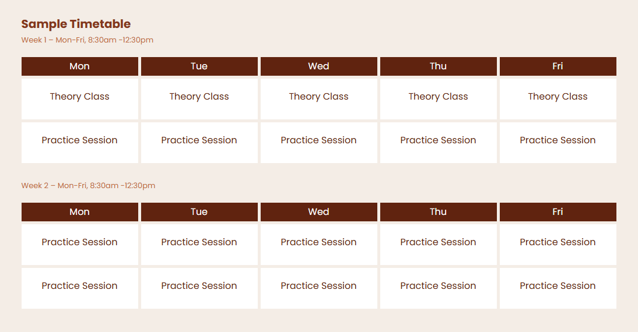Click the Sample Timetable heading

[76, 24]
